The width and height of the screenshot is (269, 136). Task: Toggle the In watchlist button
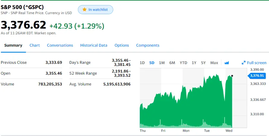(95, 10)
